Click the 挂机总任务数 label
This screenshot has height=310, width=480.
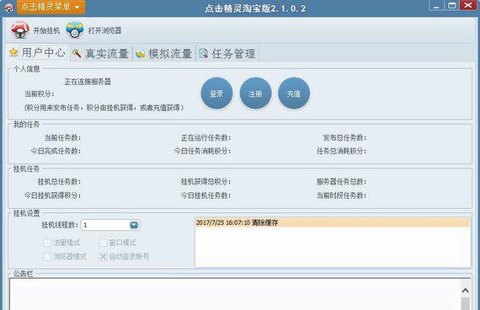59,182
